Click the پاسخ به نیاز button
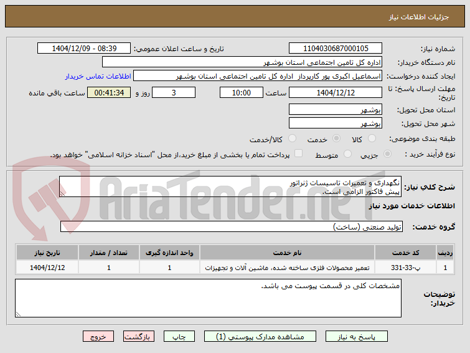 (357, 337)
